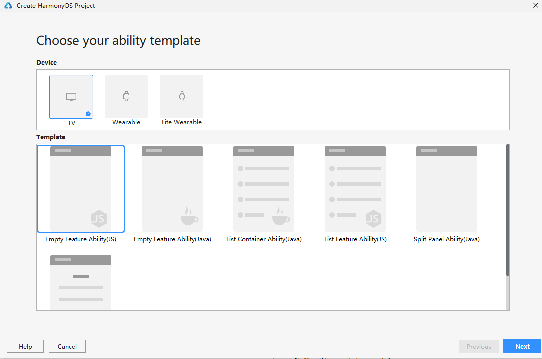The width and height of the screenshot is (542, 359).
Task: Click the Lite Wearable label text
Action: coord(182,122)
